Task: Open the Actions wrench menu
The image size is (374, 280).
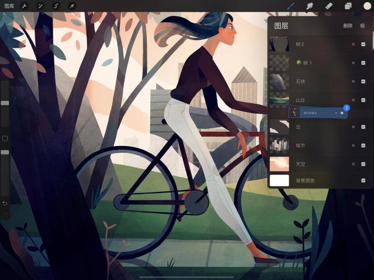Action: 25,6
